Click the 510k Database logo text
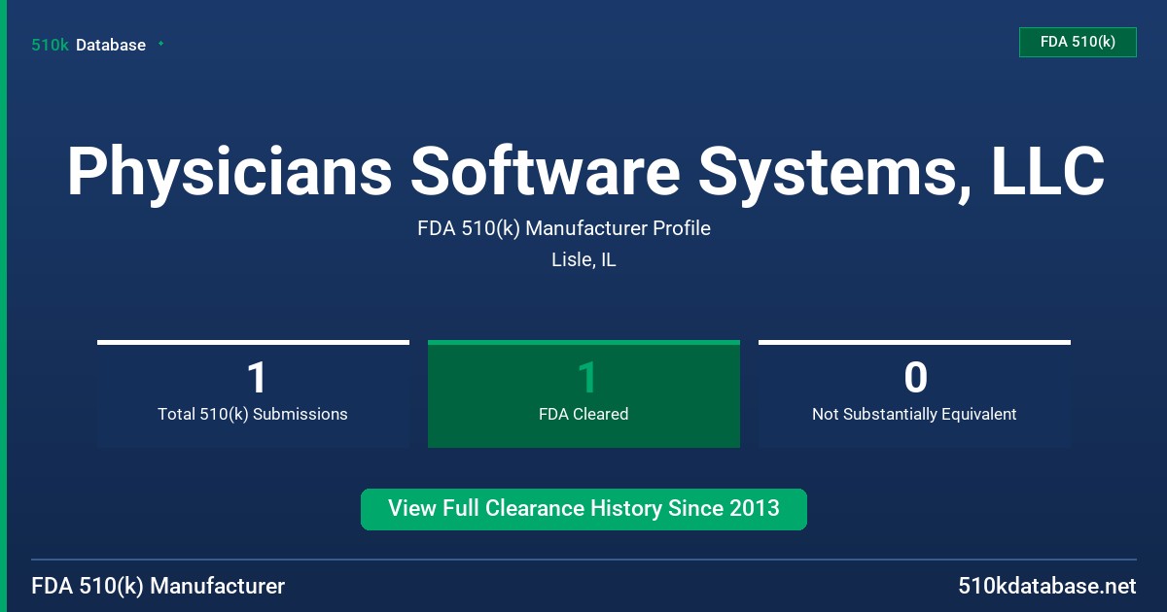 [88, 45]
